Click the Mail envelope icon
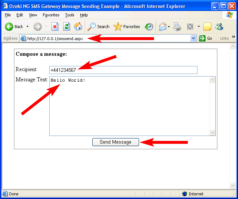 (x=163, y=27)
